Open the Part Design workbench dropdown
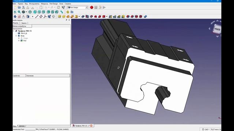Viewport: 234px width, 131px height. tap(78, 7)
